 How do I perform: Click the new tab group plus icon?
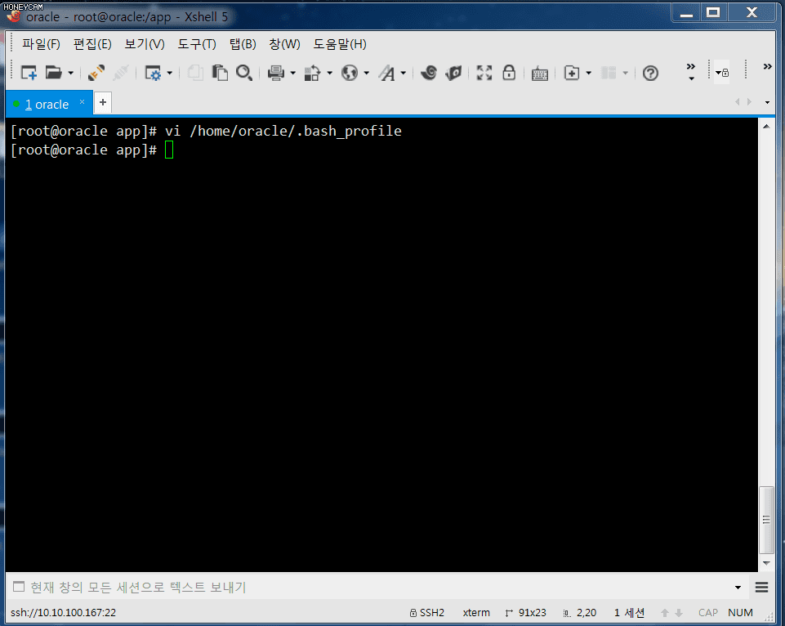coord(572,73)
